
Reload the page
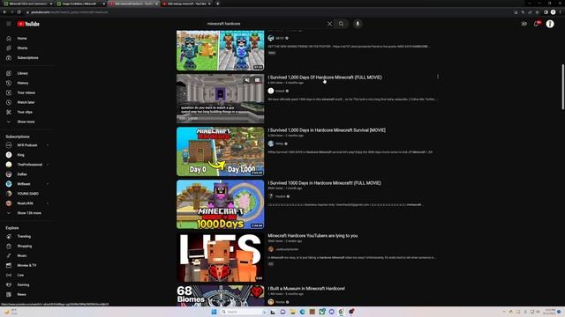[x=19, y=12]
